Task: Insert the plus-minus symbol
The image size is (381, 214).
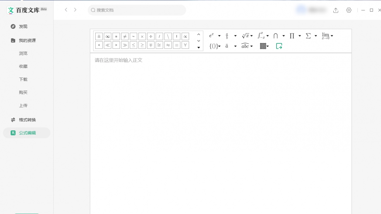Action: click(x=99, y=36)
